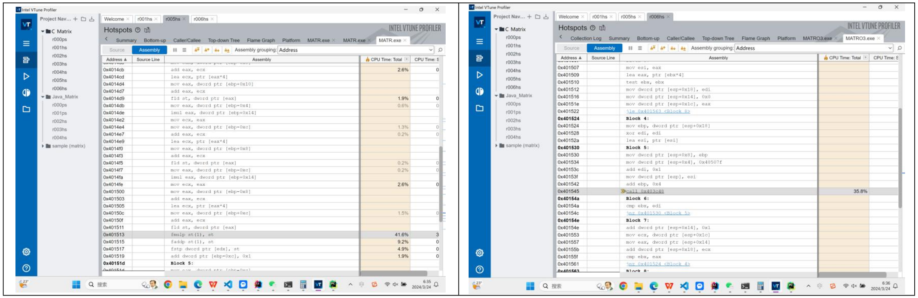Open the hamburger menu in the left VTune window
The height and width of the screenshot is (298, 918).
(x=26, y=43)
